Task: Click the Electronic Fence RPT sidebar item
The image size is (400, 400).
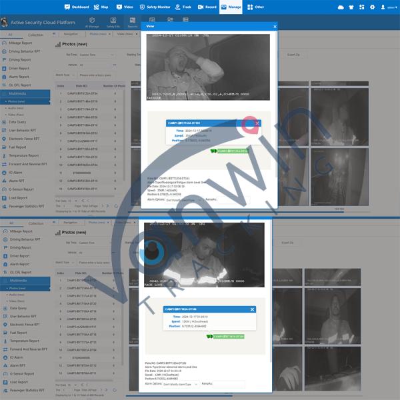Action: coord(24,139)
